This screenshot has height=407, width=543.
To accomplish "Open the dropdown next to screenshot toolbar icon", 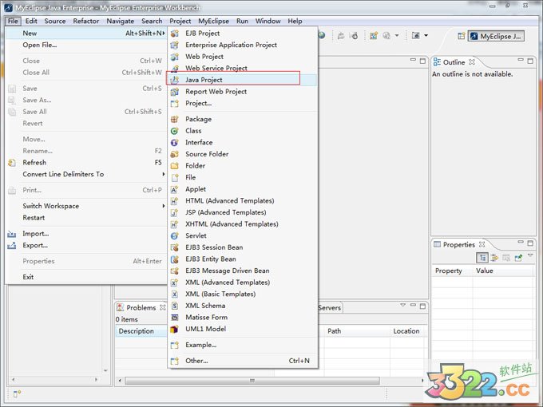I will [426, 35].
